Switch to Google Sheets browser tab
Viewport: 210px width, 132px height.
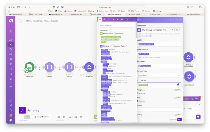(95, 14)
